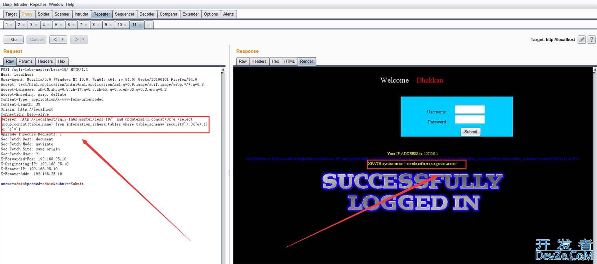The width and height of the screenshot is (597, 264).
Task: Click the 'Your IP ADDRESS is: 127.0.0.1' text
Action: pyautogui.click(x=412, y=154)
